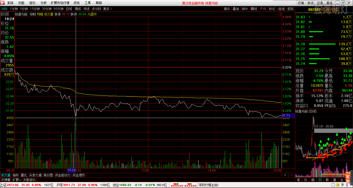Screen dimensions: 353x188
Task: Click the 叠加 overlay button
Action: pyautogui.click(x=236, y=9)
